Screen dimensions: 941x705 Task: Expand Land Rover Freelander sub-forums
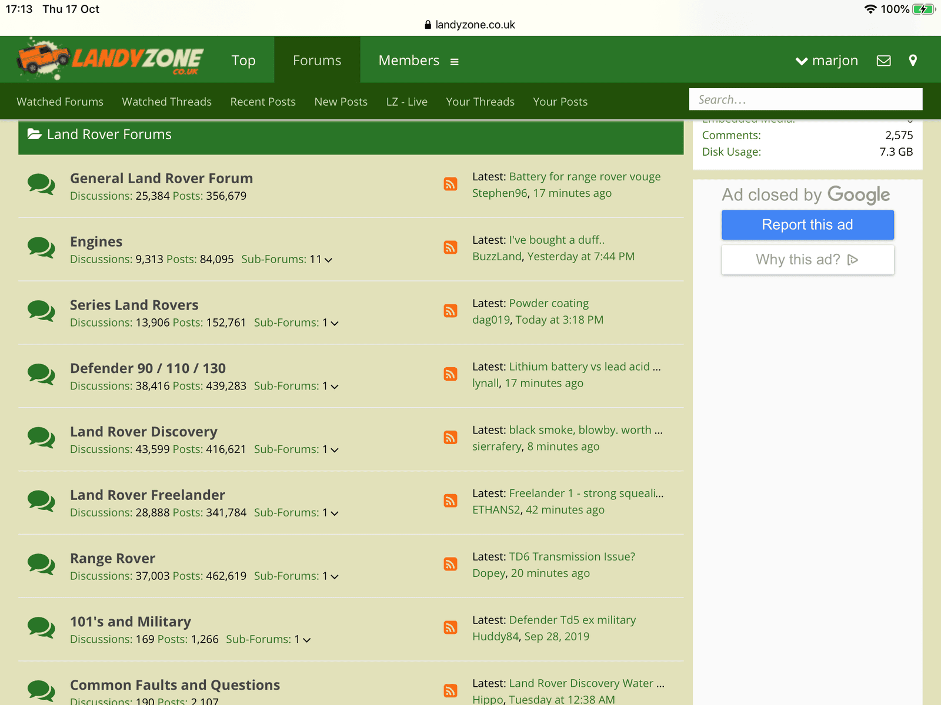(x=335, y=513)
